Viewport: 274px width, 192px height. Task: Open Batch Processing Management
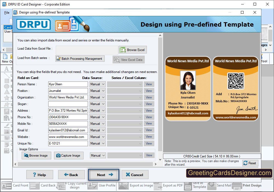pyautogui.click(x=80, y=59)
